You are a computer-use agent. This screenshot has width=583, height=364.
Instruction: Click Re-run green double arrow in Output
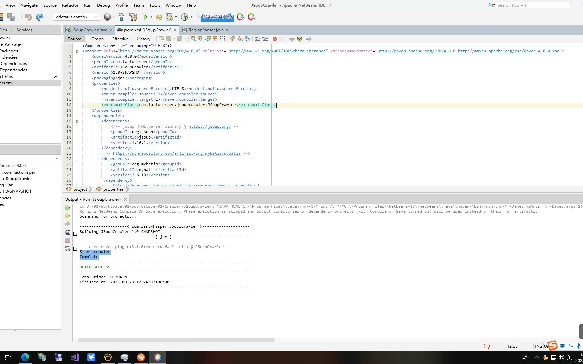click(x=67, y=208)
